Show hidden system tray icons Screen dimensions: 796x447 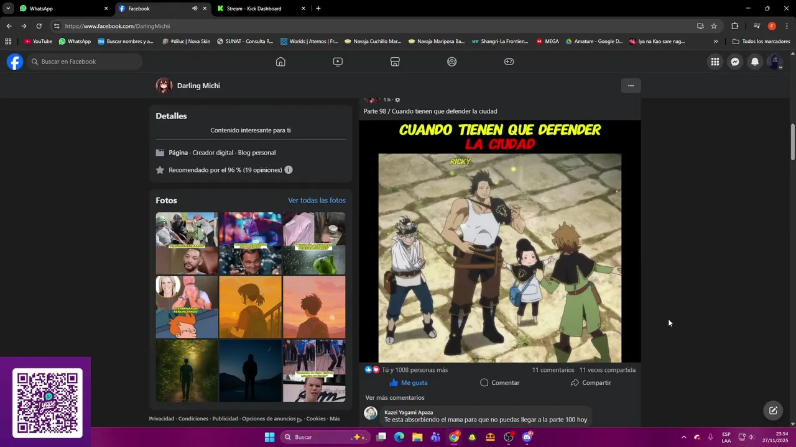click(684, 437)
